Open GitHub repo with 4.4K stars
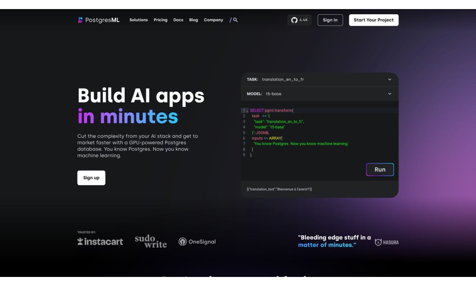Viewport: 476px width, 286px height. click(x=299, y=20)
